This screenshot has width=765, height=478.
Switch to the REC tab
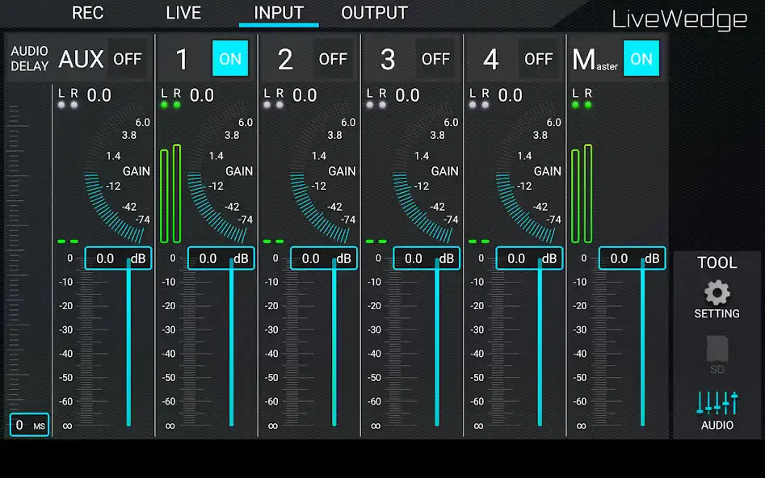tap(87, 13)
